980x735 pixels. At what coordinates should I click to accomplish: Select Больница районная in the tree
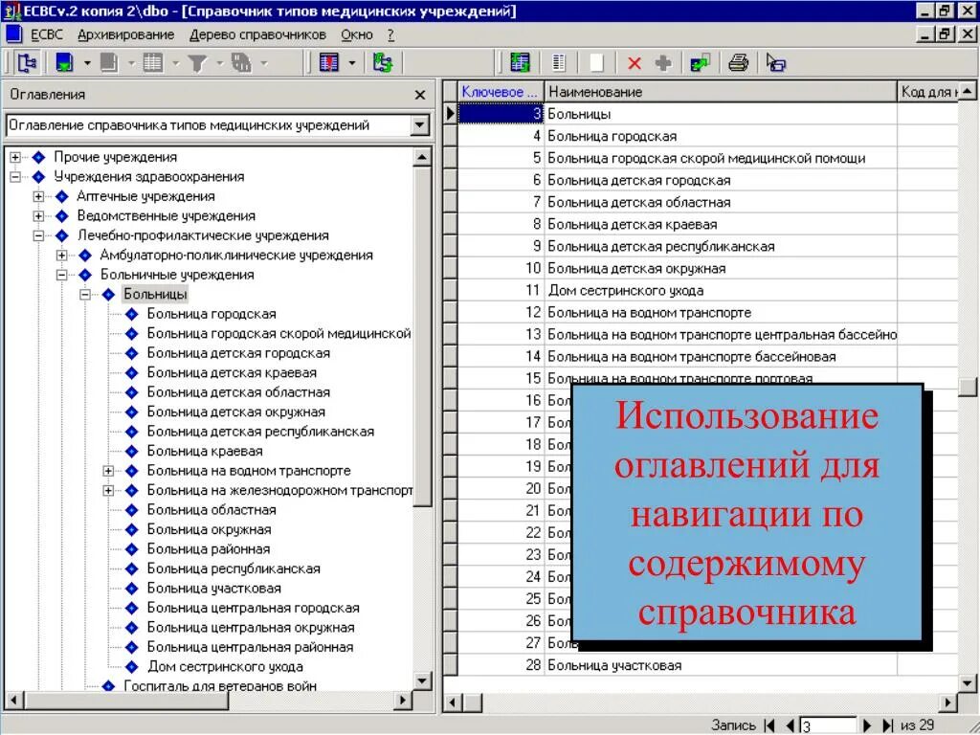(208, 549)
